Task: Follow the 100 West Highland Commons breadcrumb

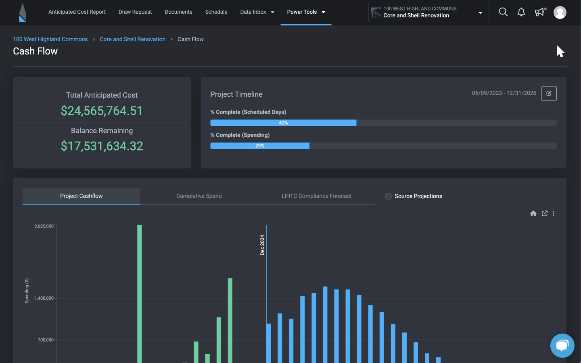Action: click(50, 39)
